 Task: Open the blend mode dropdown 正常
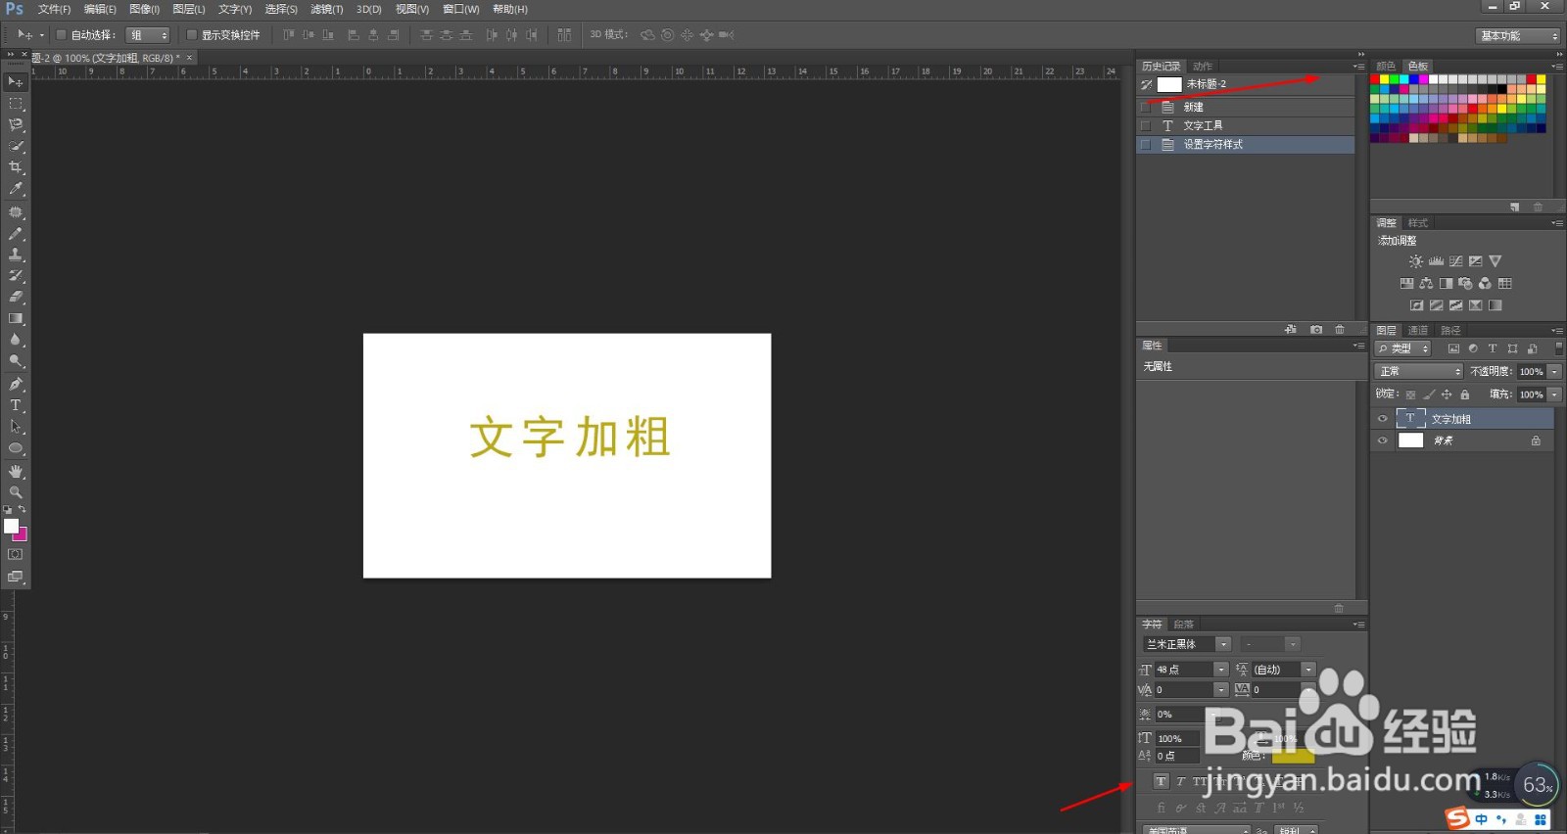click(1419, 371)
